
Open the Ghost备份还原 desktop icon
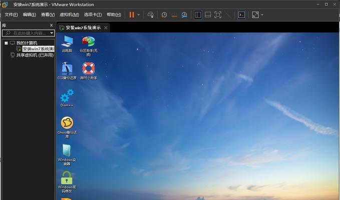(x=67, y=127)
